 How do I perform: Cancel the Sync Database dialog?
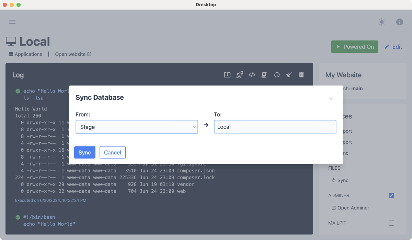pos(112,152)
